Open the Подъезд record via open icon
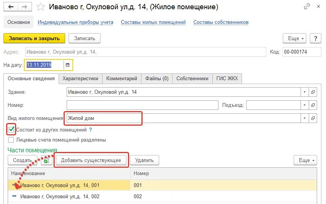Screen dimensions: 326x204 coord(313,105)
